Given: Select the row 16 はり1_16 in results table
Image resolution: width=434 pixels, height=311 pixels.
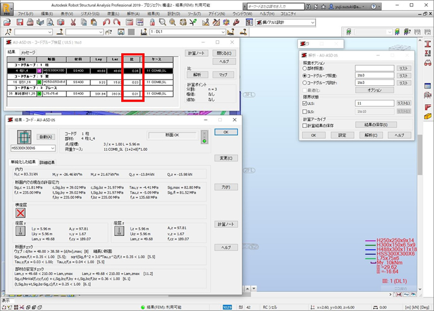Looking at the screenshot, I should point(90,82).
